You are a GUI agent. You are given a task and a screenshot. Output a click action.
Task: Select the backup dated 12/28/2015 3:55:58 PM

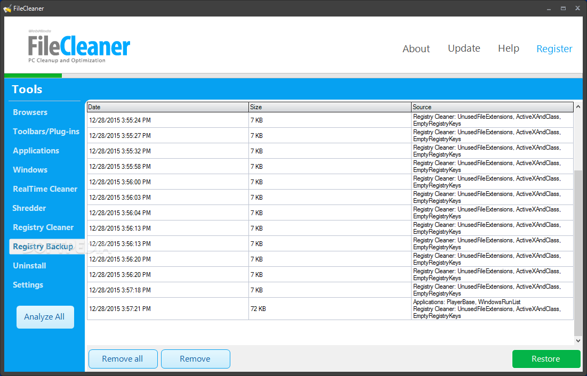click(x=330, y=167)
